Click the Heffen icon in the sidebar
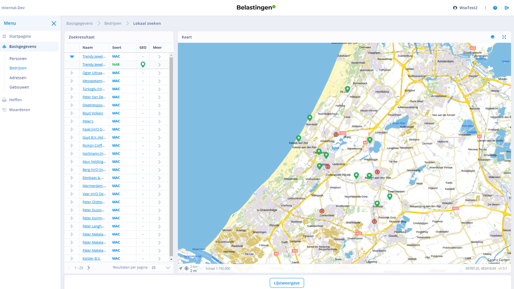 (4, 100)
